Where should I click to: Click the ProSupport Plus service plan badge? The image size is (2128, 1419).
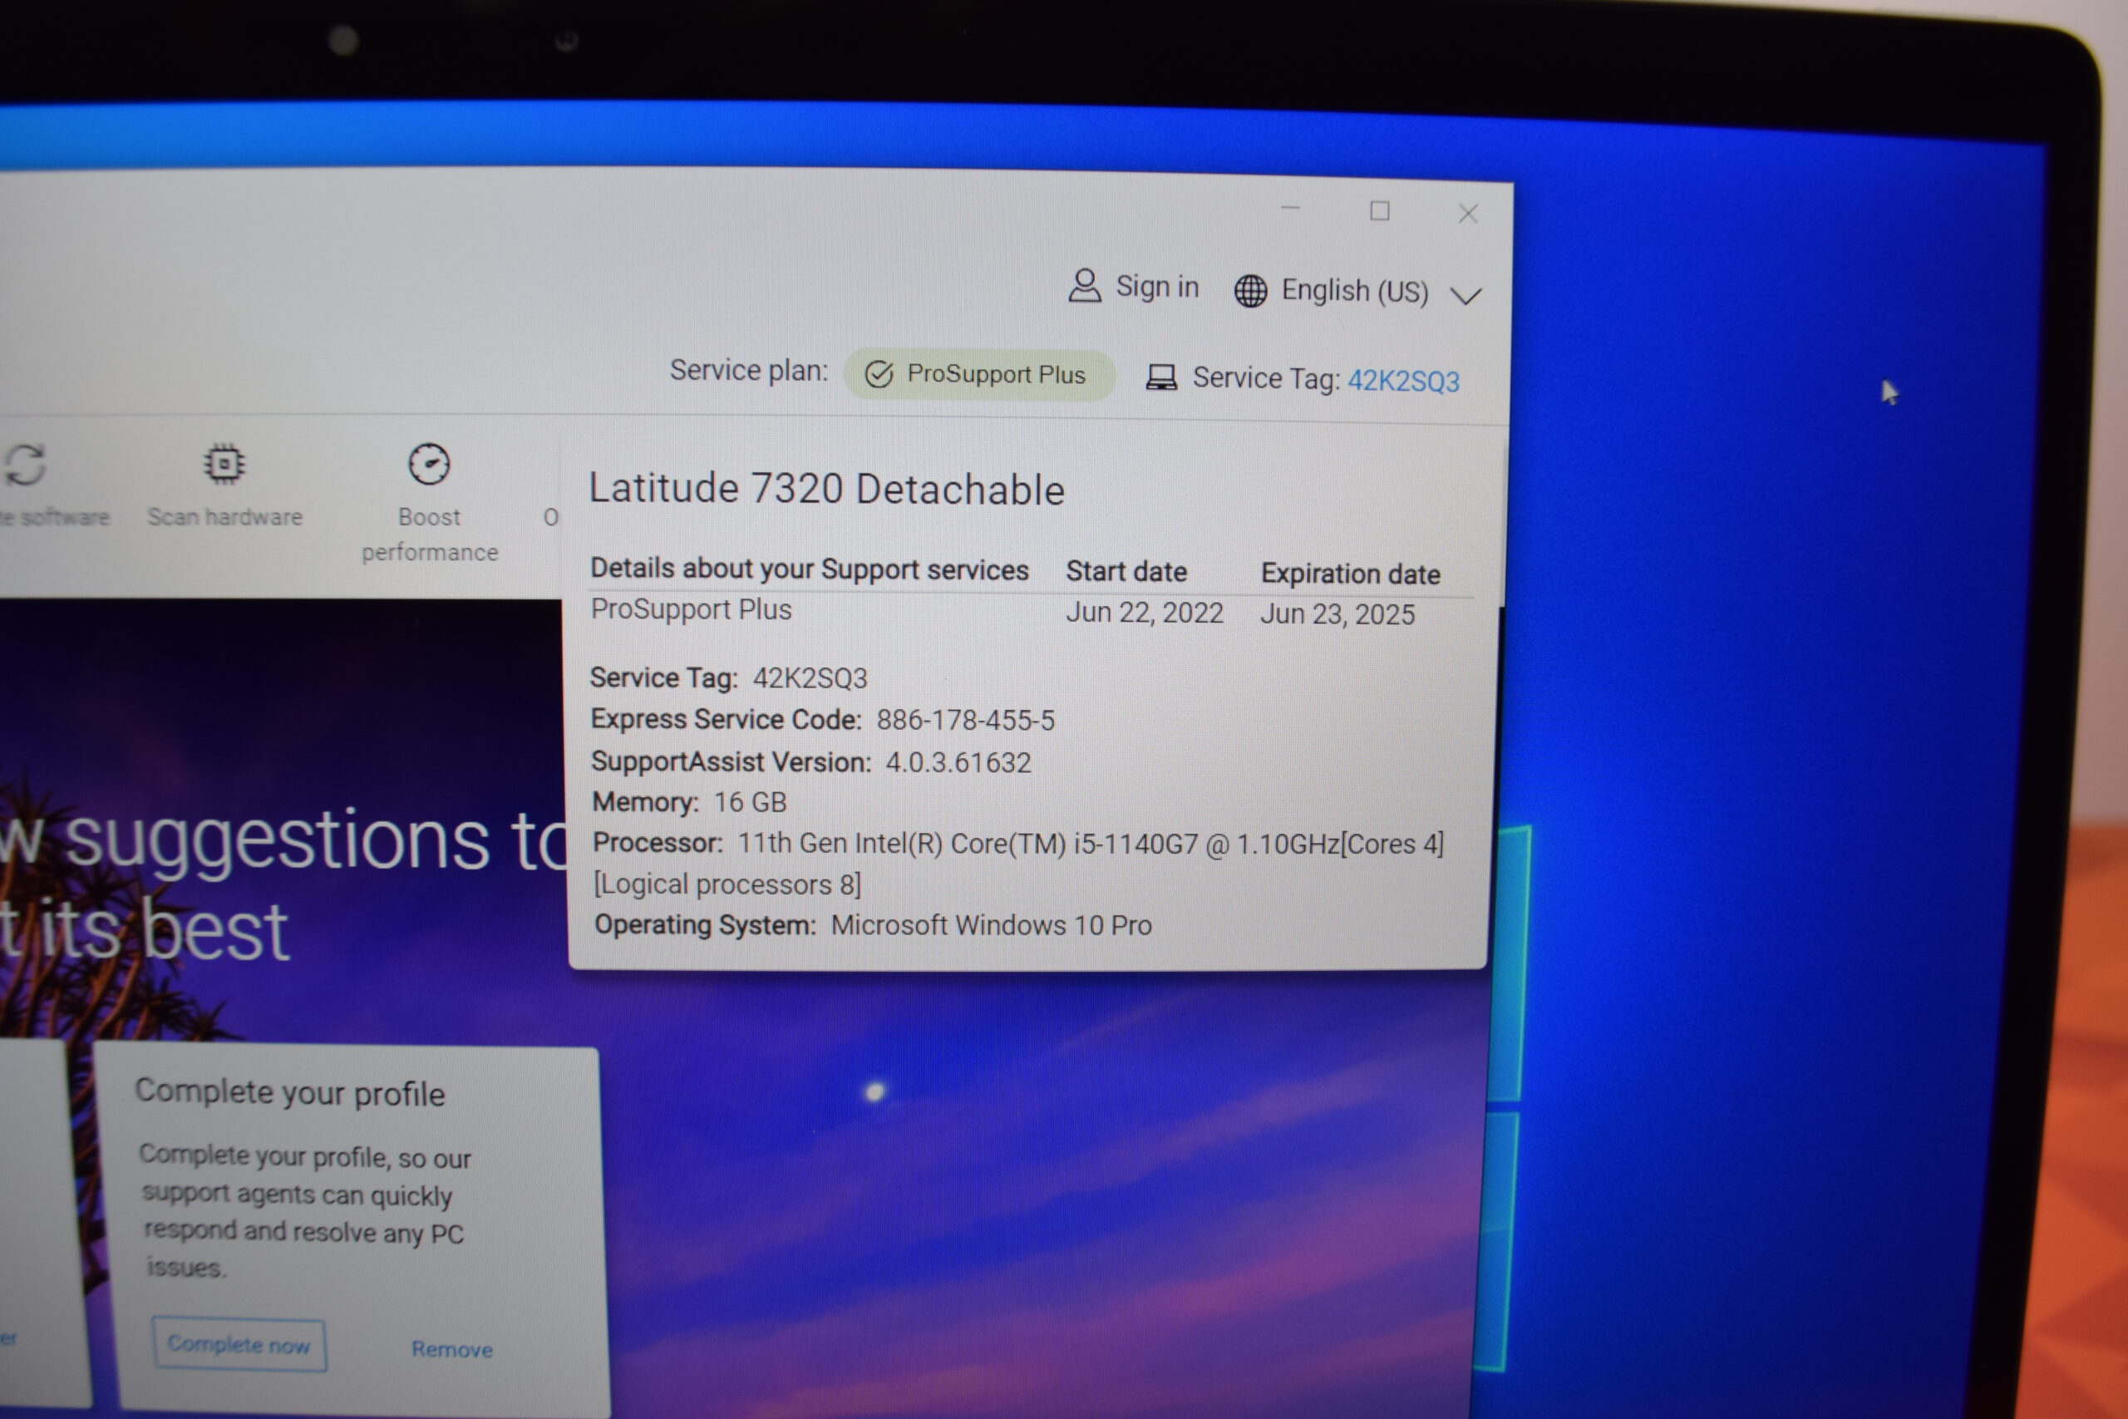click(x=979, y=375)
